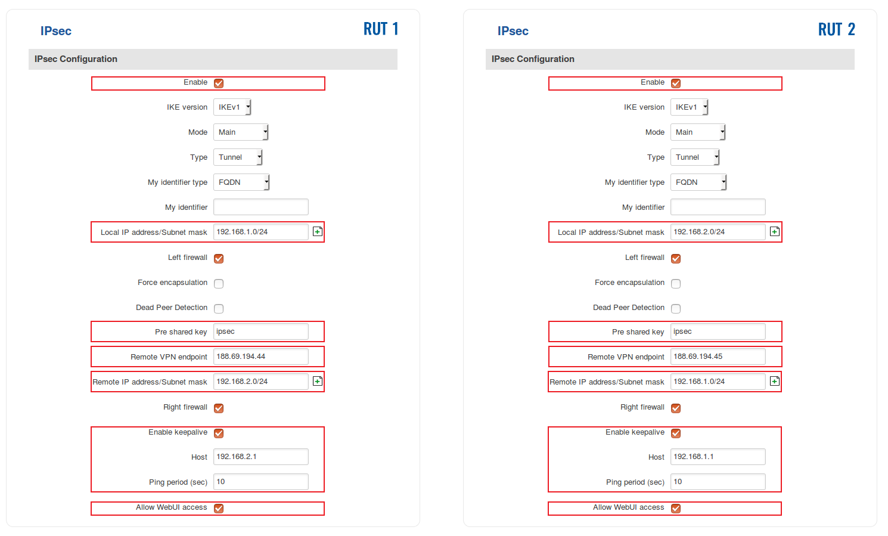The width and height of the screenshot is (888, 536).
Task: Check RUT 1 Force encapsulation box
Action: (219, 284)
